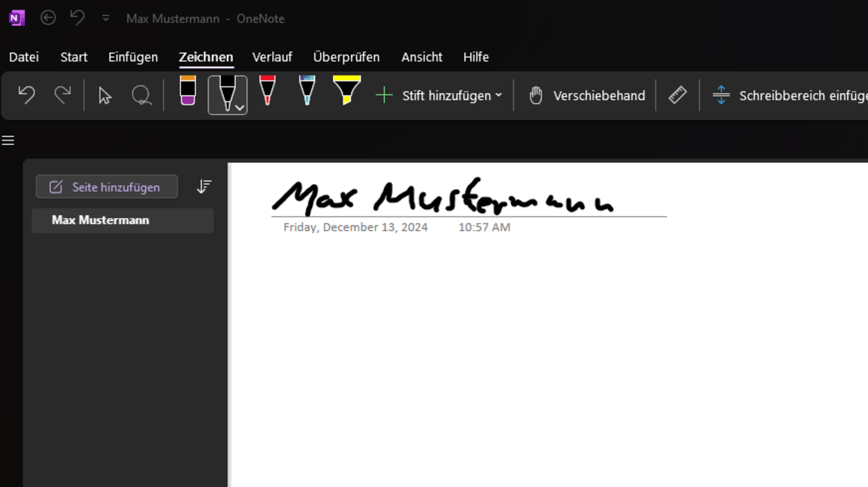Click the ribbon Redo arrow
The height and width of the screenshot is (487, 868).
point(63,95)
